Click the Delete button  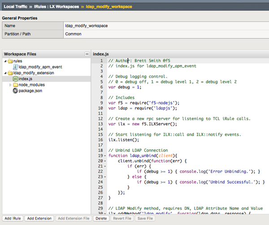point(101,218)
